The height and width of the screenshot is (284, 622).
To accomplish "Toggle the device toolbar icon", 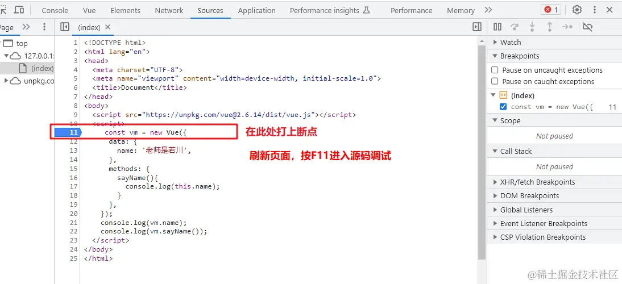I will (x=19, y=10).
